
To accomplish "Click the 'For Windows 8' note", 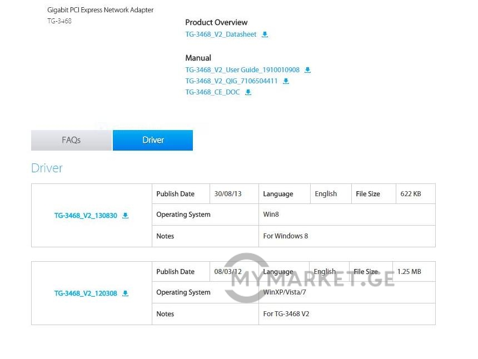I will click(x=286, y=236).
